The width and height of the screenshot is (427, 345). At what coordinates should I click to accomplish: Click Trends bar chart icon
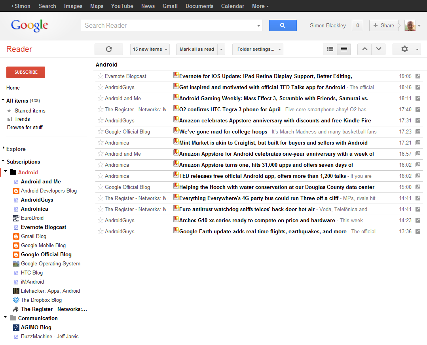click(x=9, y=119)
